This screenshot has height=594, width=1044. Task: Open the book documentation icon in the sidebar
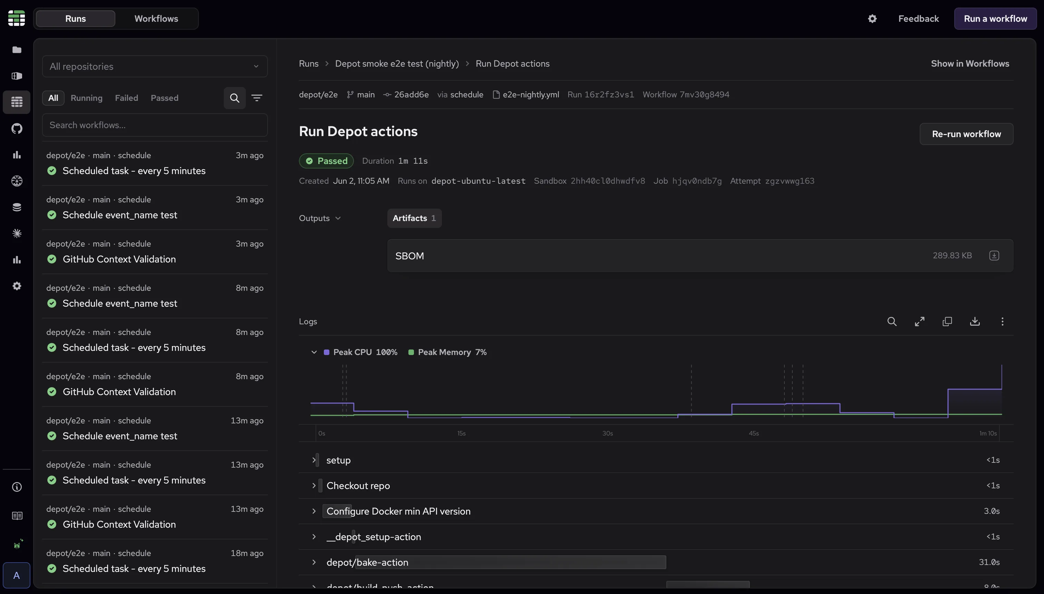tap(17, 516)
